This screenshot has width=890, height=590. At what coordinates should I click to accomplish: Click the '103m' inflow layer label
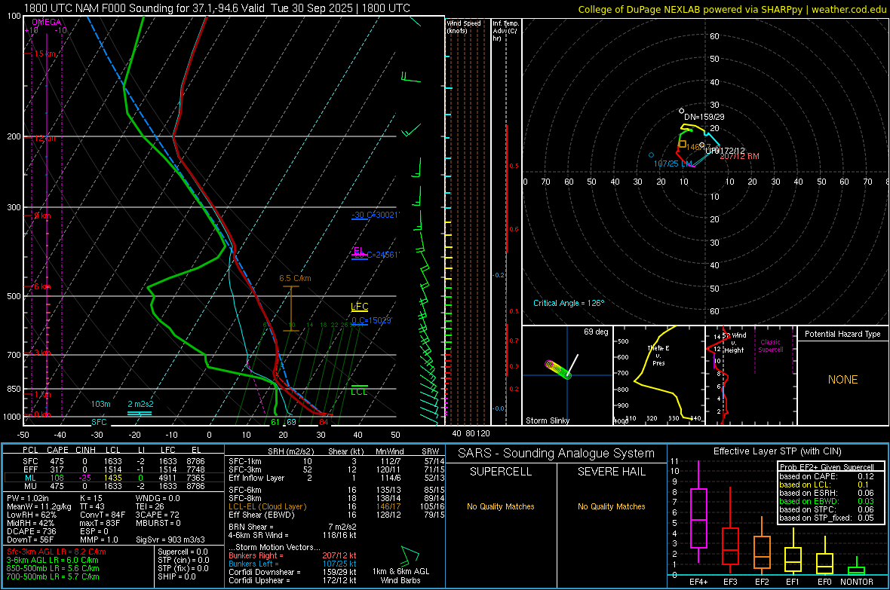100,404
